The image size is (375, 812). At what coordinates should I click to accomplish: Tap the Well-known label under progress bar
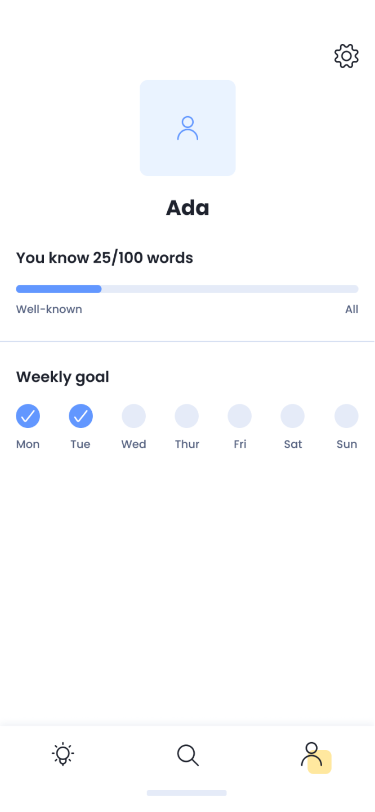49,309
